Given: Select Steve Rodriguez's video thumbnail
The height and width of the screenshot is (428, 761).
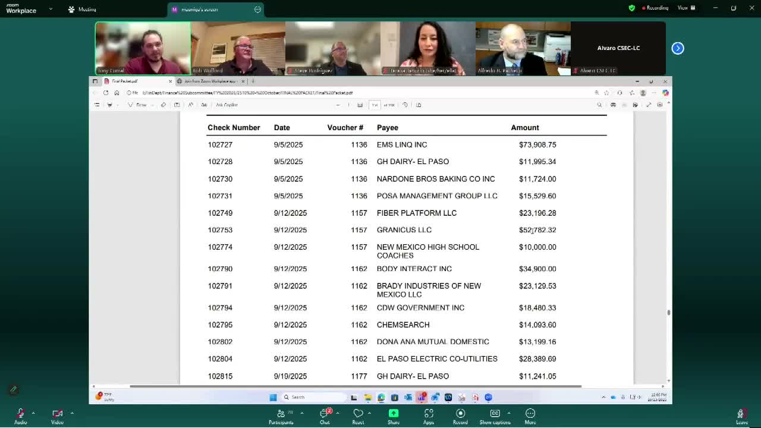Looking at the screenshot, I should click(x=333, y=48).
